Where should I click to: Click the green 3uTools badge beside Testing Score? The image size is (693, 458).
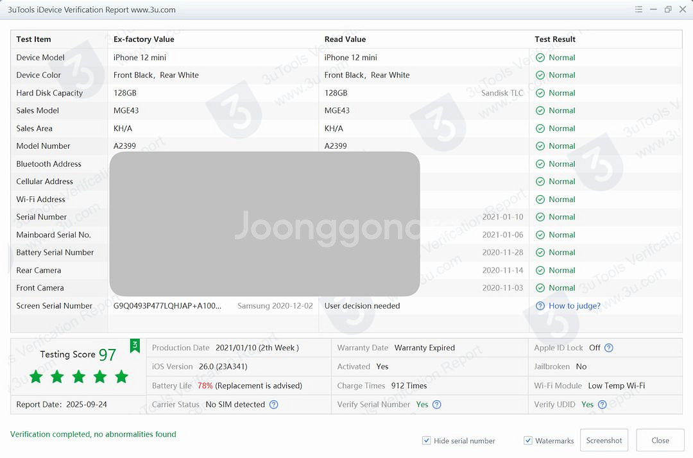pos(135,346)
